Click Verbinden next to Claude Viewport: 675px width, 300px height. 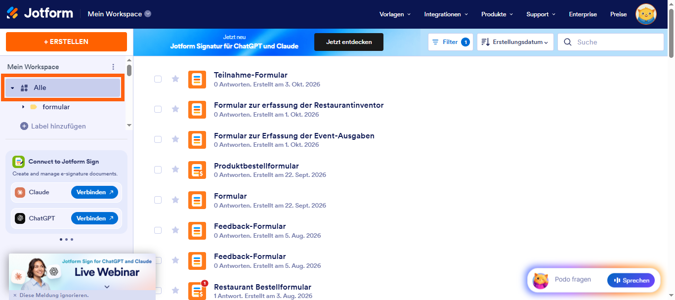[94, 192]
